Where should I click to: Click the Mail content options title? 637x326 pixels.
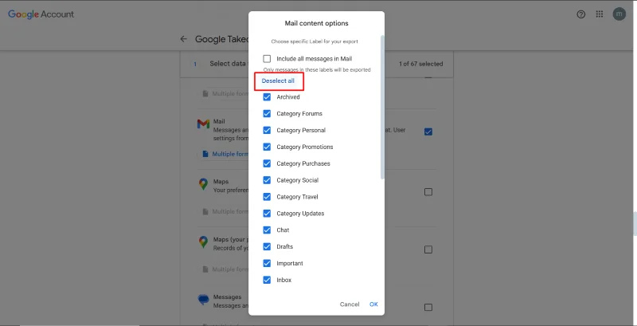(x=316, y=23)
